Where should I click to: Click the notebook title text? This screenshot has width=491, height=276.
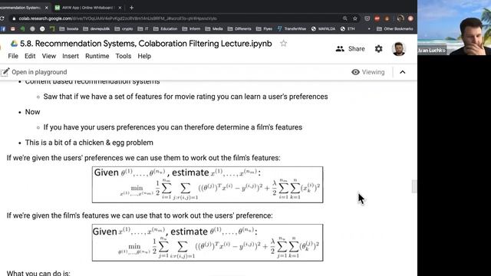point(146,44)
